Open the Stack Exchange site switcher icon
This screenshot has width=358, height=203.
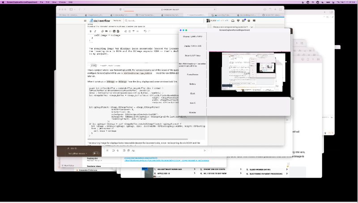(x=254, y=21)
